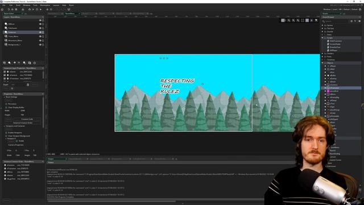Save the project with the toolbar Save icon
The height and width of the screenshot is (205, 364).
click(x=16, y=10)
